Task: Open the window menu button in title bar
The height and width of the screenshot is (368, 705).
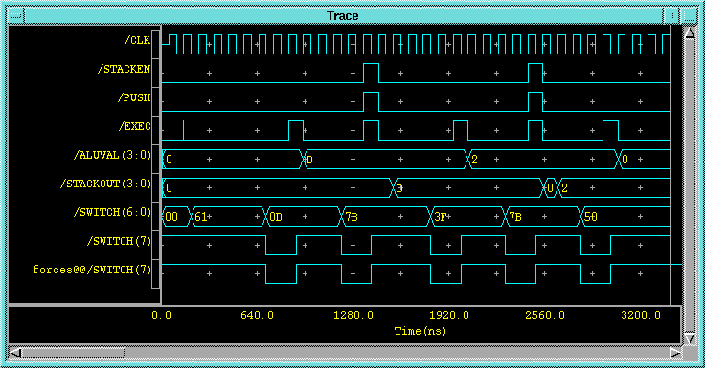Action: pos(15,15)
